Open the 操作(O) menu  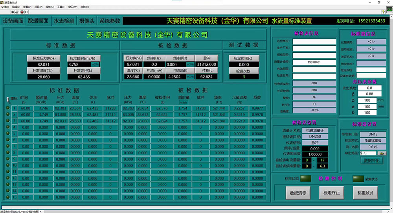(x=50, y=7)
